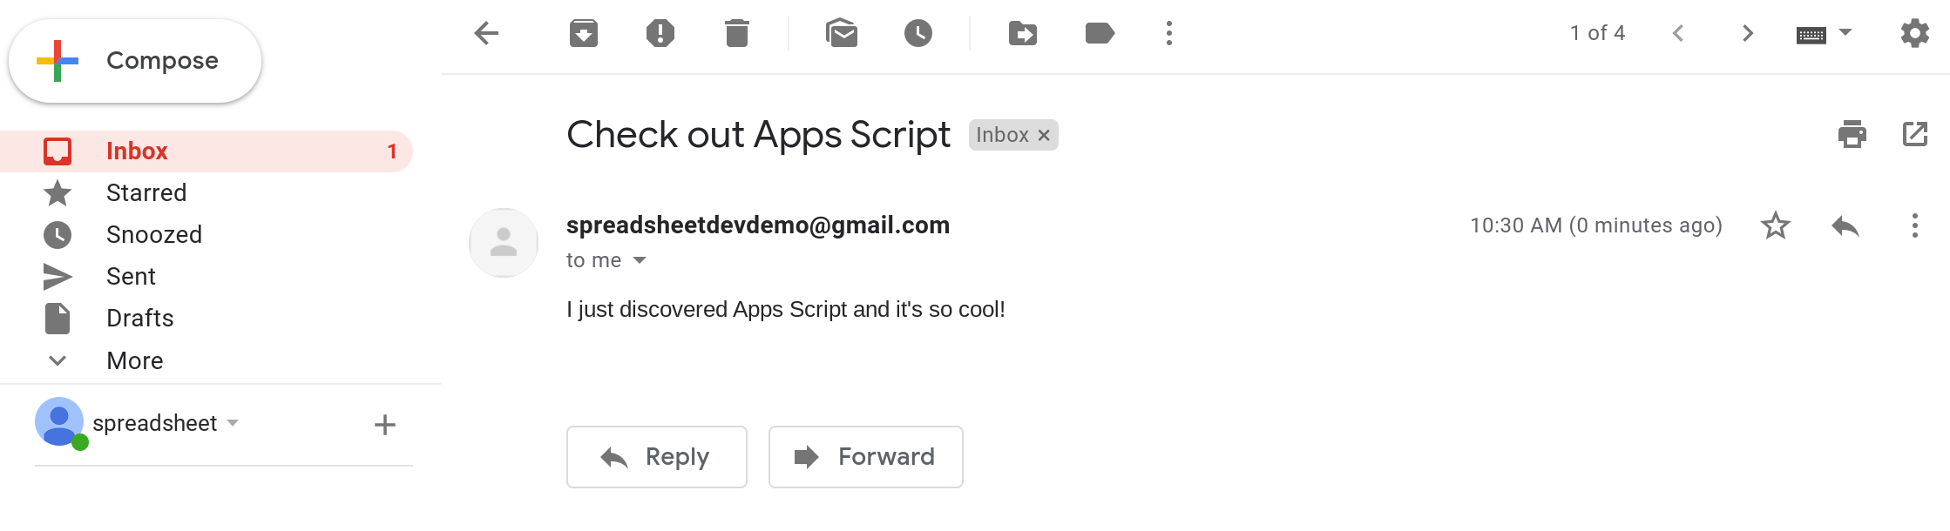The height and width of the screenshot is (531, 1950).
Task: Delete the email with trash icon
Action: (x=737, y=34)
